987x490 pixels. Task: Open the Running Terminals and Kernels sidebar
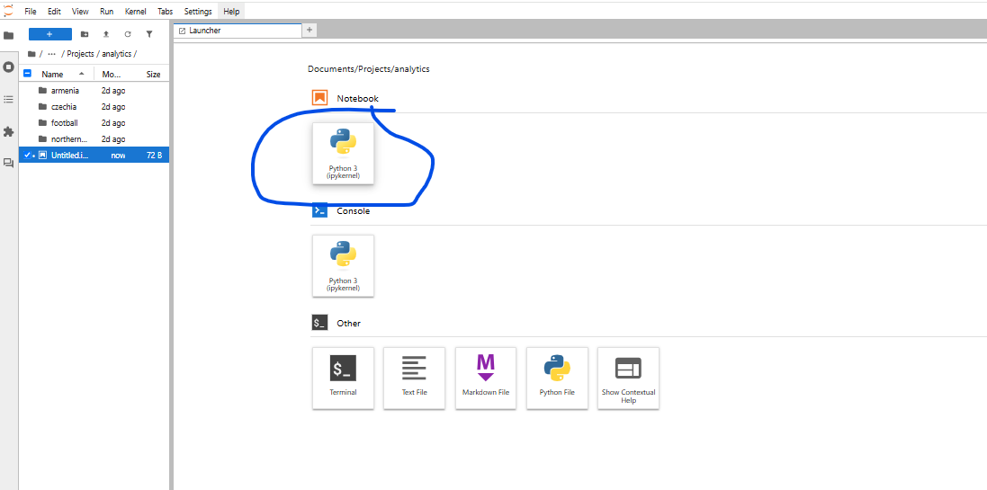(9, 67)
